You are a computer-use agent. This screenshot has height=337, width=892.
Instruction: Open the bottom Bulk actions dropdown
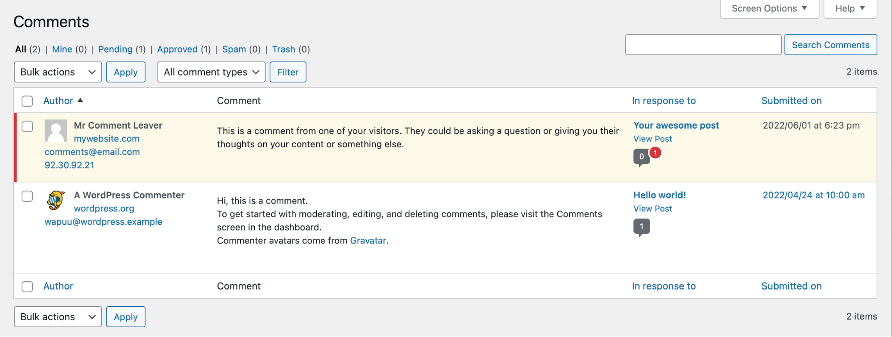coord(58,316)
